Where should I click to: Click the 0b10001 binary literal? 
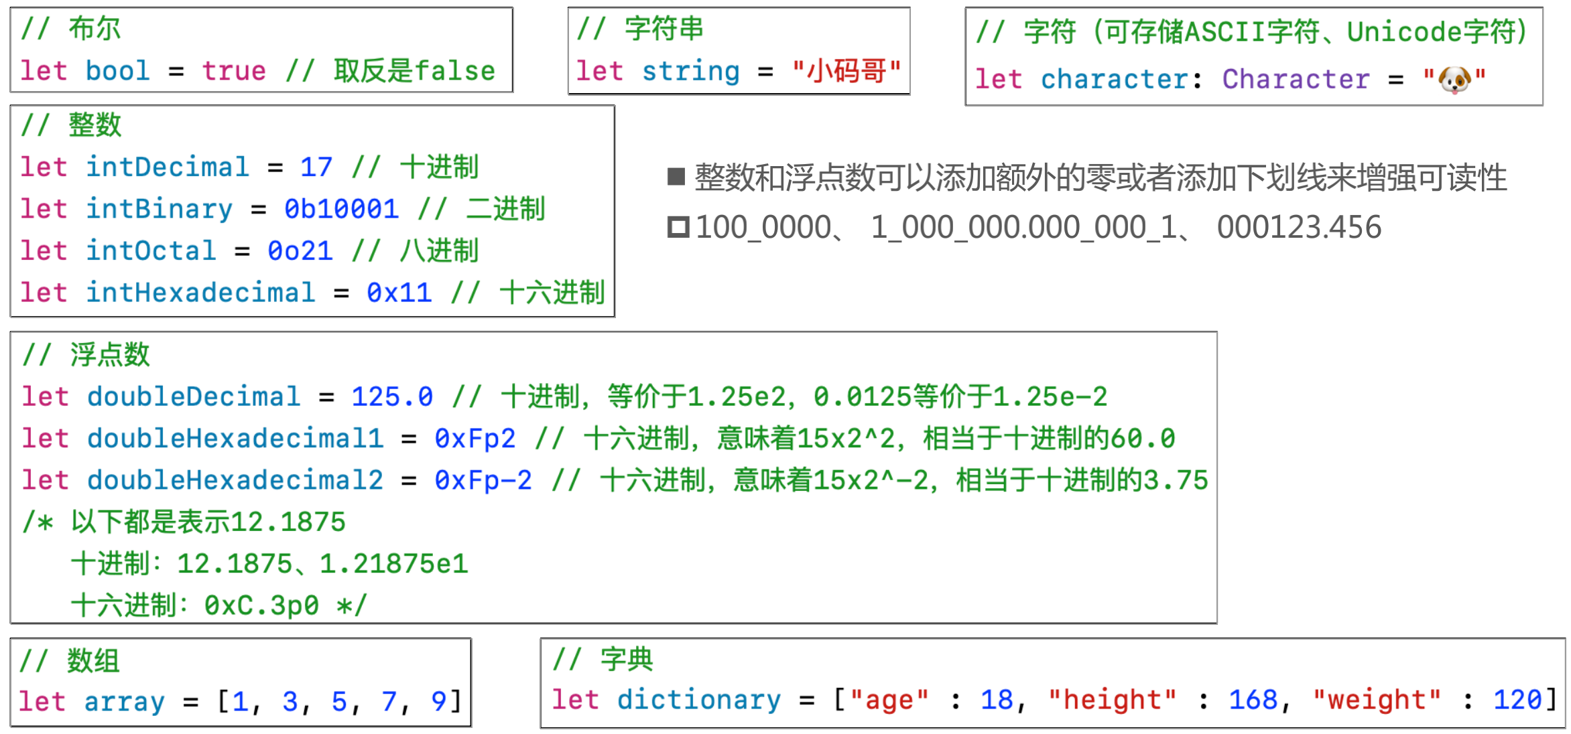click(x=341, y=209)
